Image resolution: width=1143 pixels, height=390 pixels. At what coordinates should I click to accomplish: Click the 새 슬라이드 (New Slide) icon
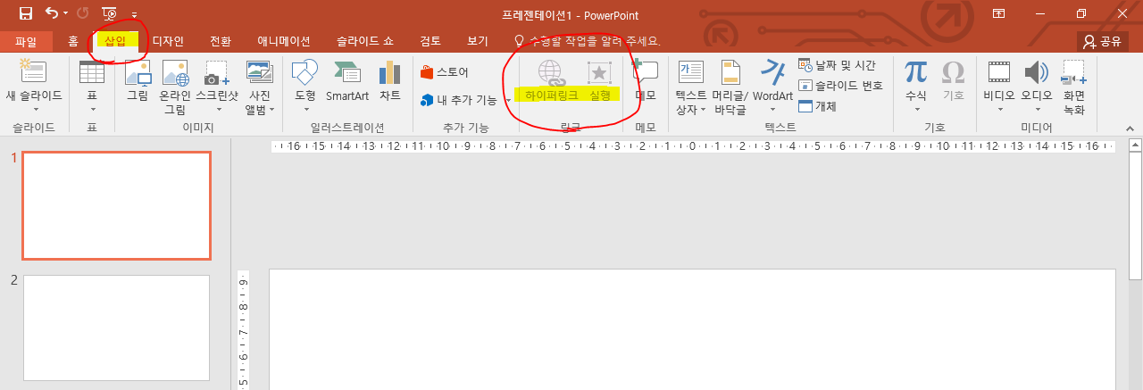(x=34, y=71)
